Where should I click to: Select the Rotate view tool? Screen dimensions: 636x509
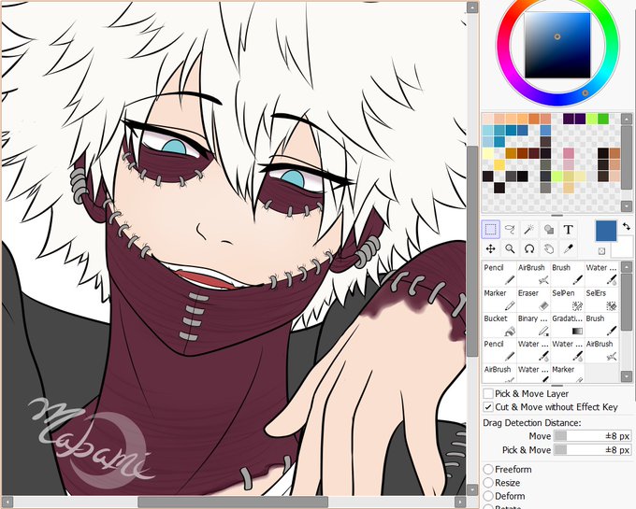click(x=529, y=248)
